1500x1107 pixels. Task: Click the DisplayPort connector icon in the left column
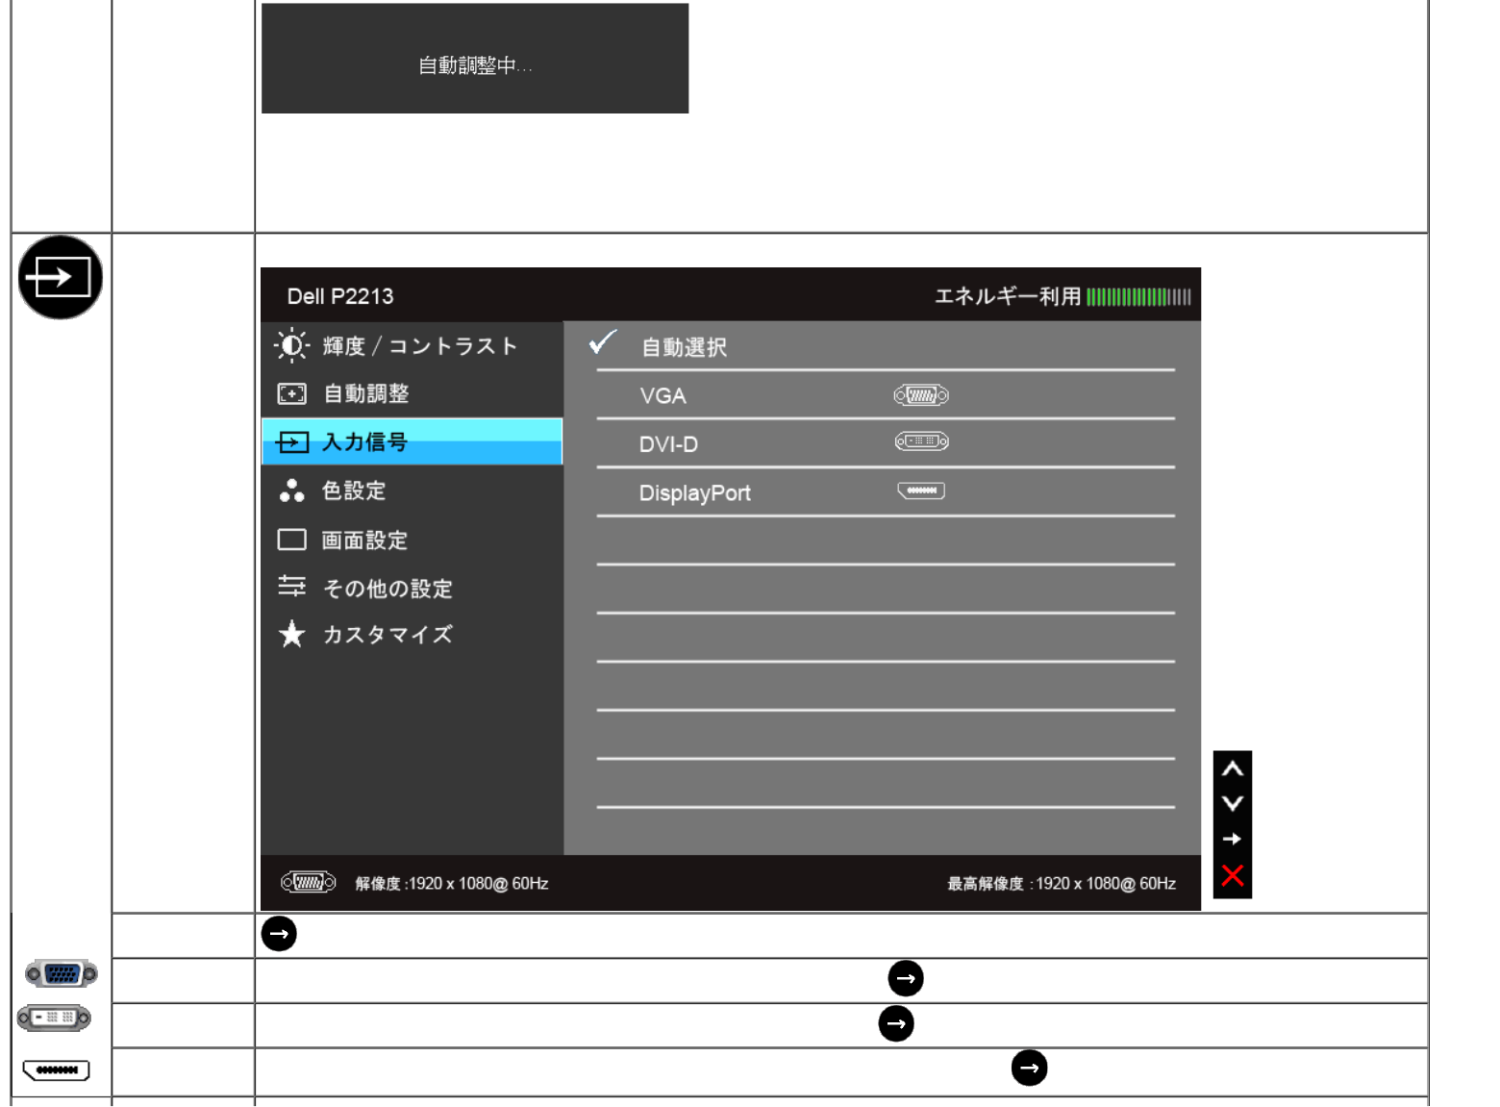click(x=56, y=1070)
